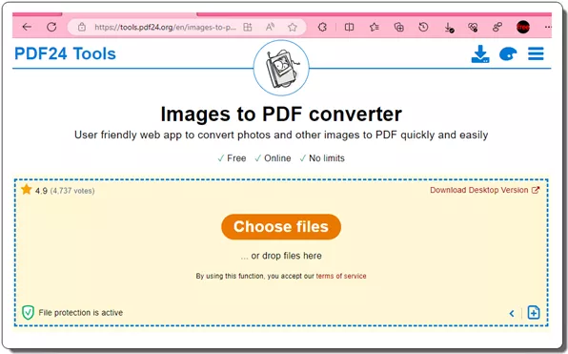Click the Images to PDF converter heading
Screen dimensions: 568x354
[281, 114]
